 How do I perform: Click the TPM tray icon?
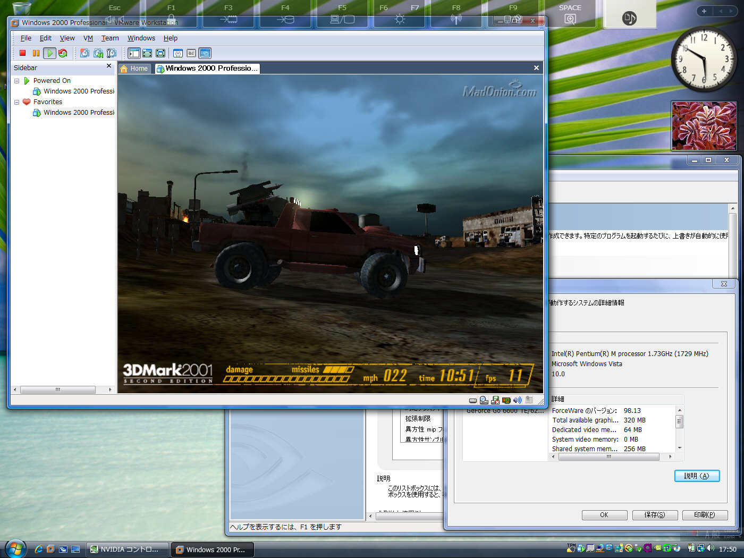coord(571,548)
